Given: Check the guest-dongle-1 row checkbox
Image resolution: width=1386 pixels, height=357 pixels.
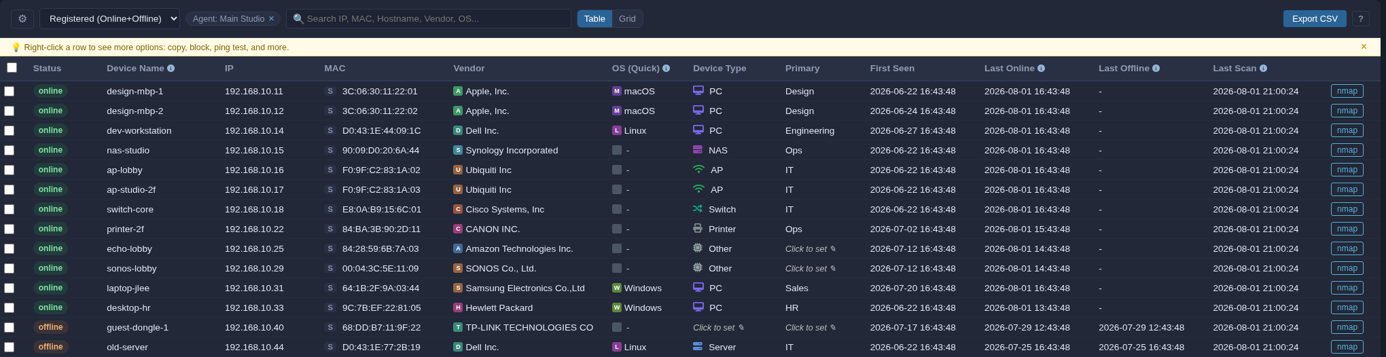Looking at the screenshot, I should coord(9,327).
